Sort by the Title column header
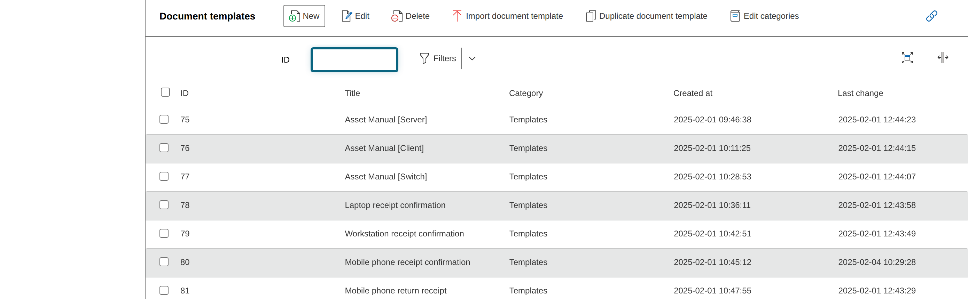This screenshot has height=299, width=968. 352,93
